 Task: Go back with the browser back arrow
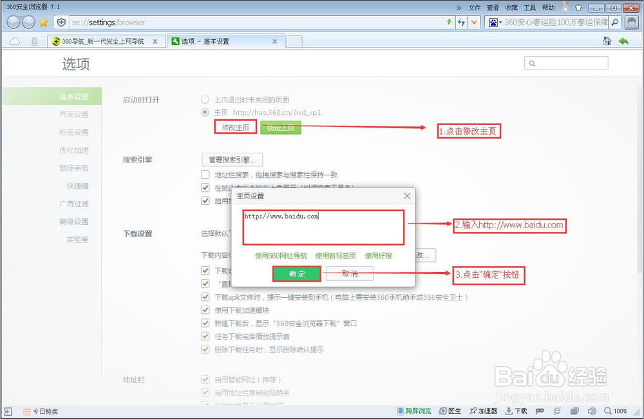[x=13, y=22]
